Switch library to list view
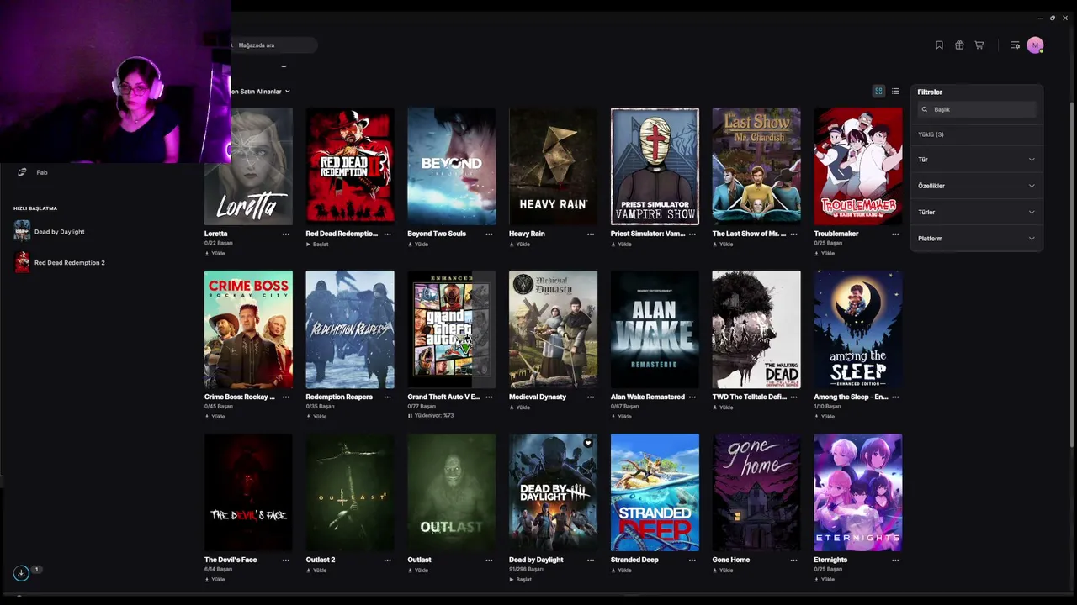This screenshot has width=1077, height=605. point(895,92)
